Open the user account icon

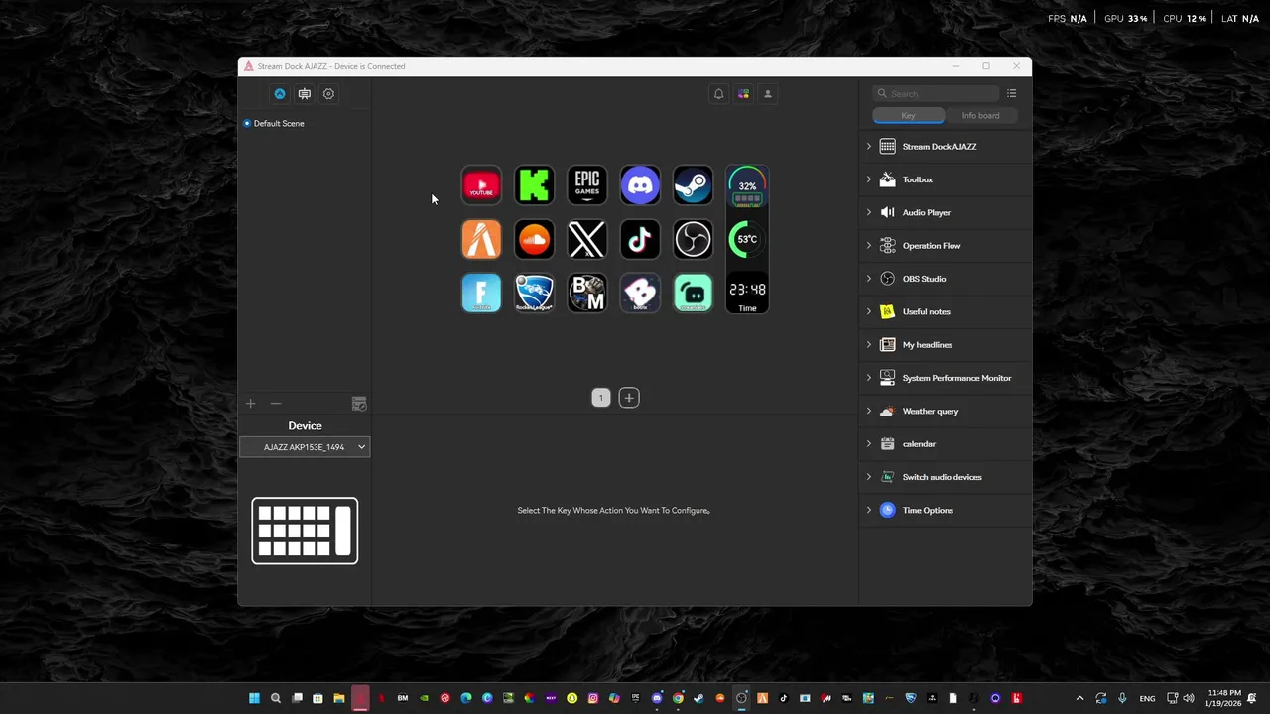[767, 94]
